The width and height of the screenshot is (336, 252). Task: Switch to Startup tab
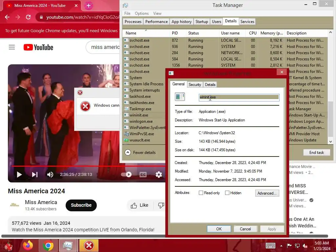tap(202, 22)
